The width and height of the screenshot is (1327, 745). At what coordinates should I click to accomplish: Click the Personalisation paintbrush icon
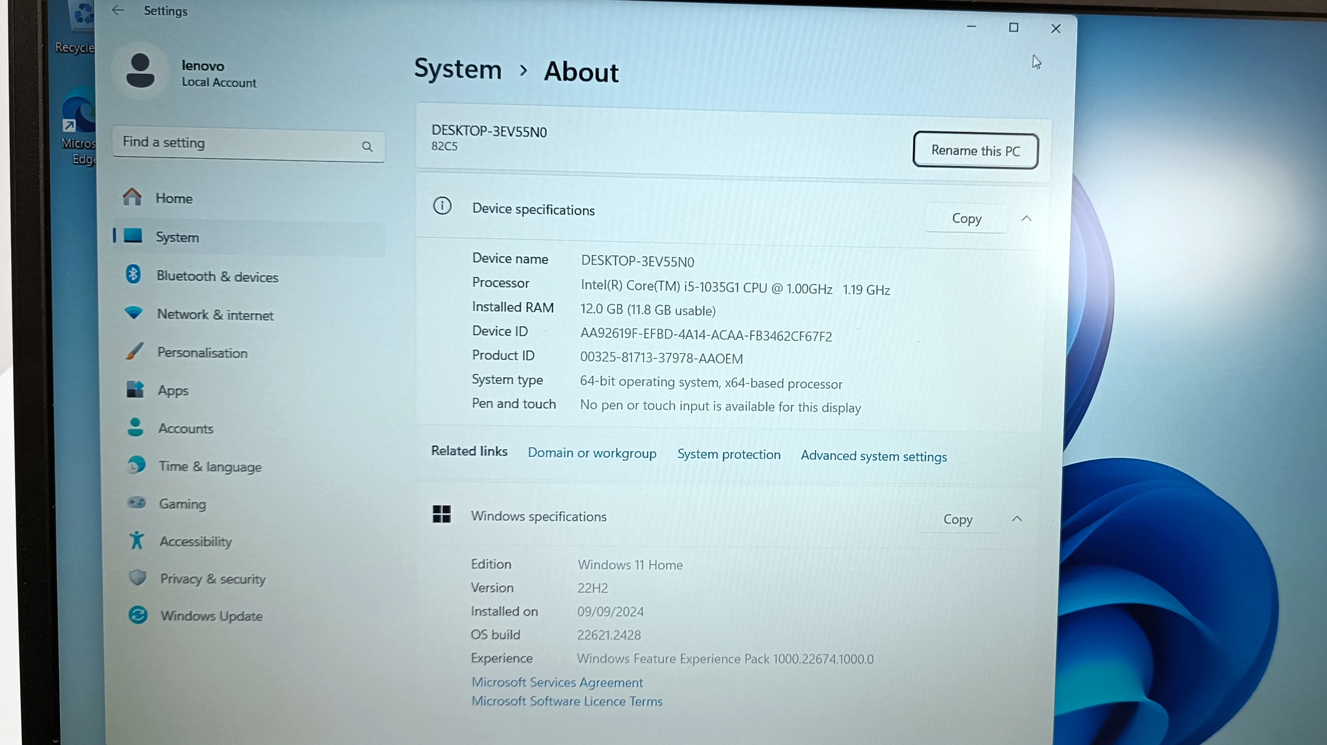pos(135,352)
